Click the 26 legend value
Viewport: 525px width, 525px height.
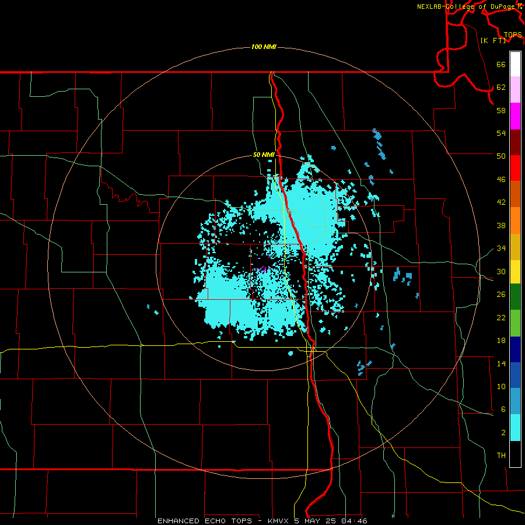[x=501, y=295]
